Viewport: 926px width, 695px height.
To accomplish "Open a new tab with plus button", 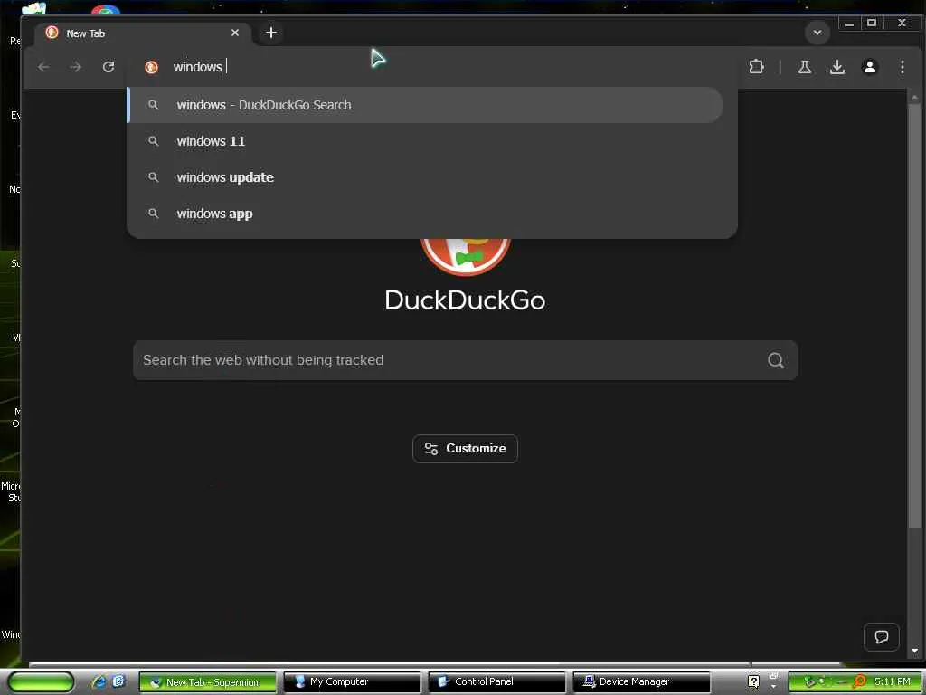I will 271,33.
